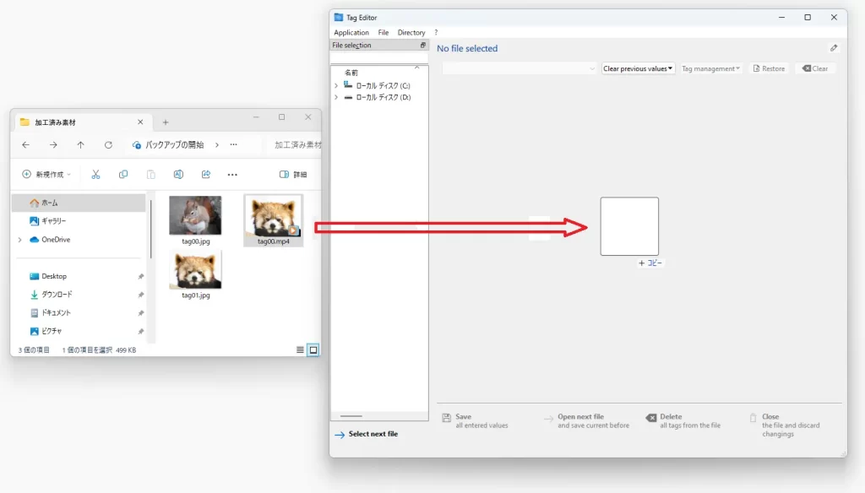Click the Rename icon in Explorer toolbar

178,175
